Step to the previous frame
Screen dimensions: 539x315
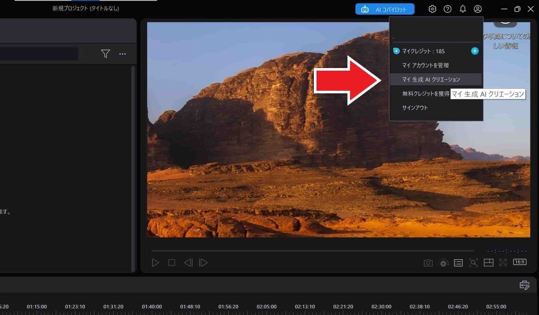[188, 263]
